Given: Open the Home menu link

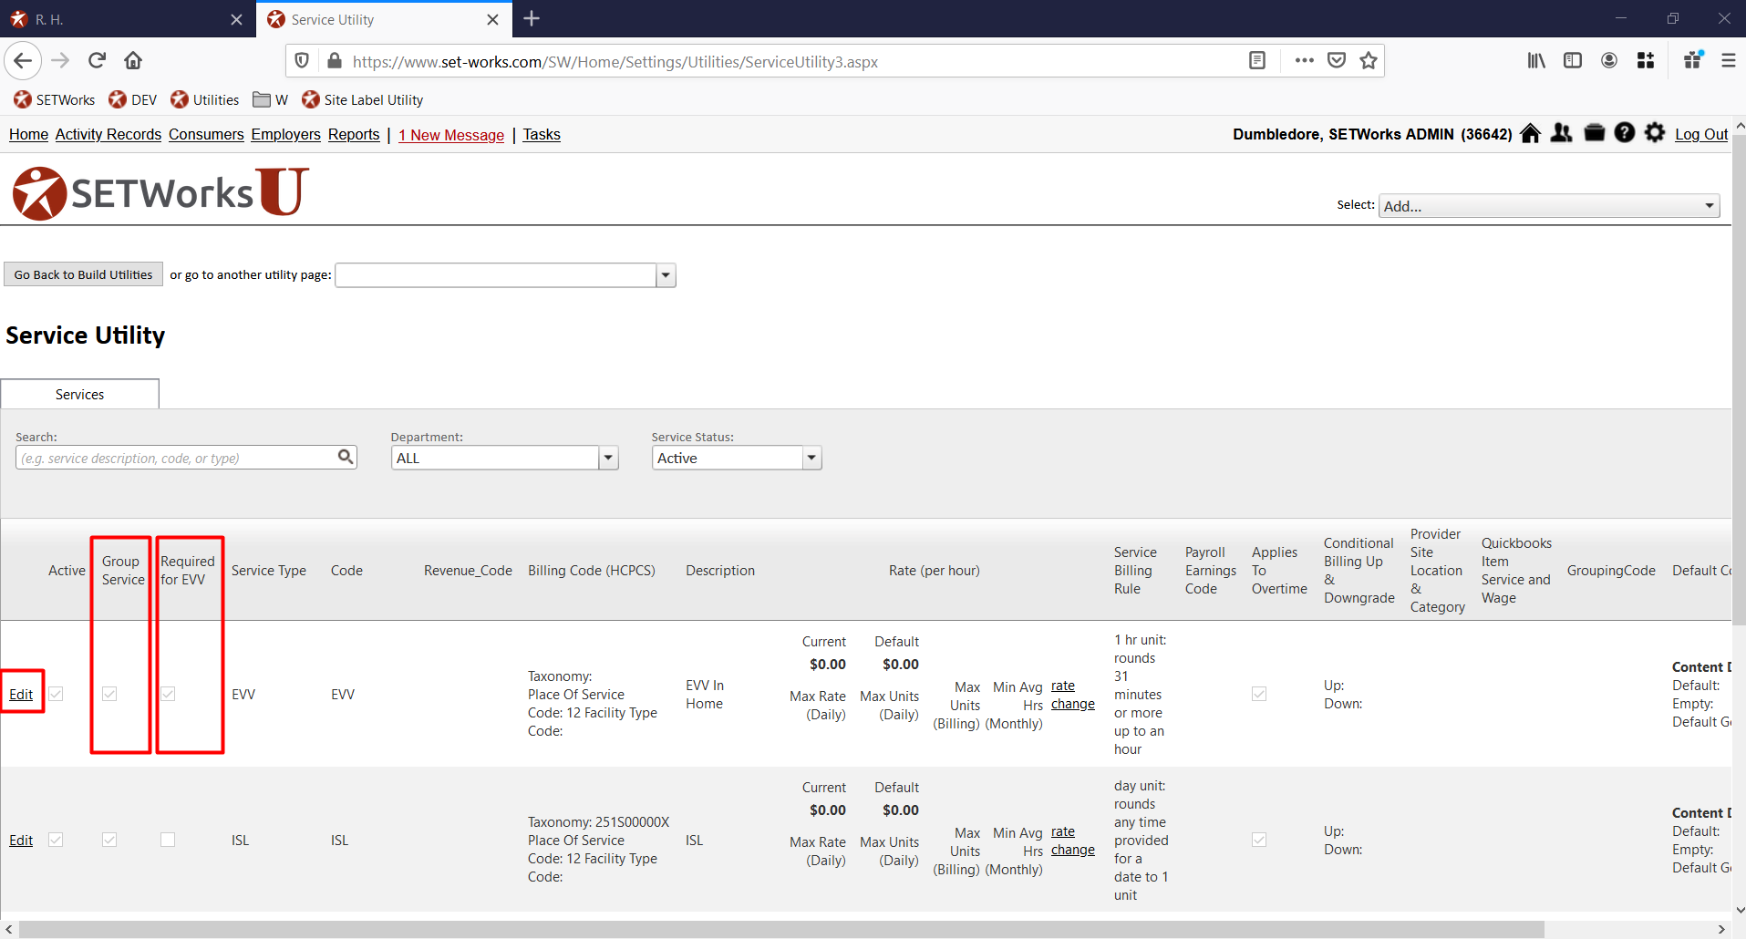Looking at the screenshot, I should pyautogui.click(x=28, y=135).
